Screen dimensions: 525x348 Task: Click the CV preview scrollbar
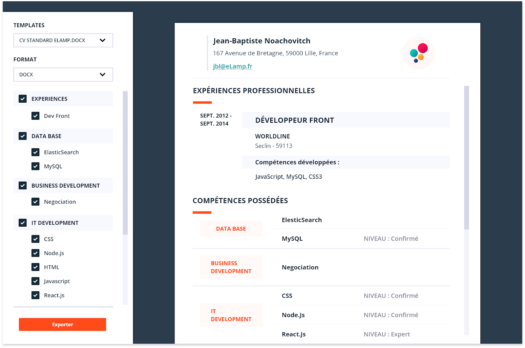point(467,157)
